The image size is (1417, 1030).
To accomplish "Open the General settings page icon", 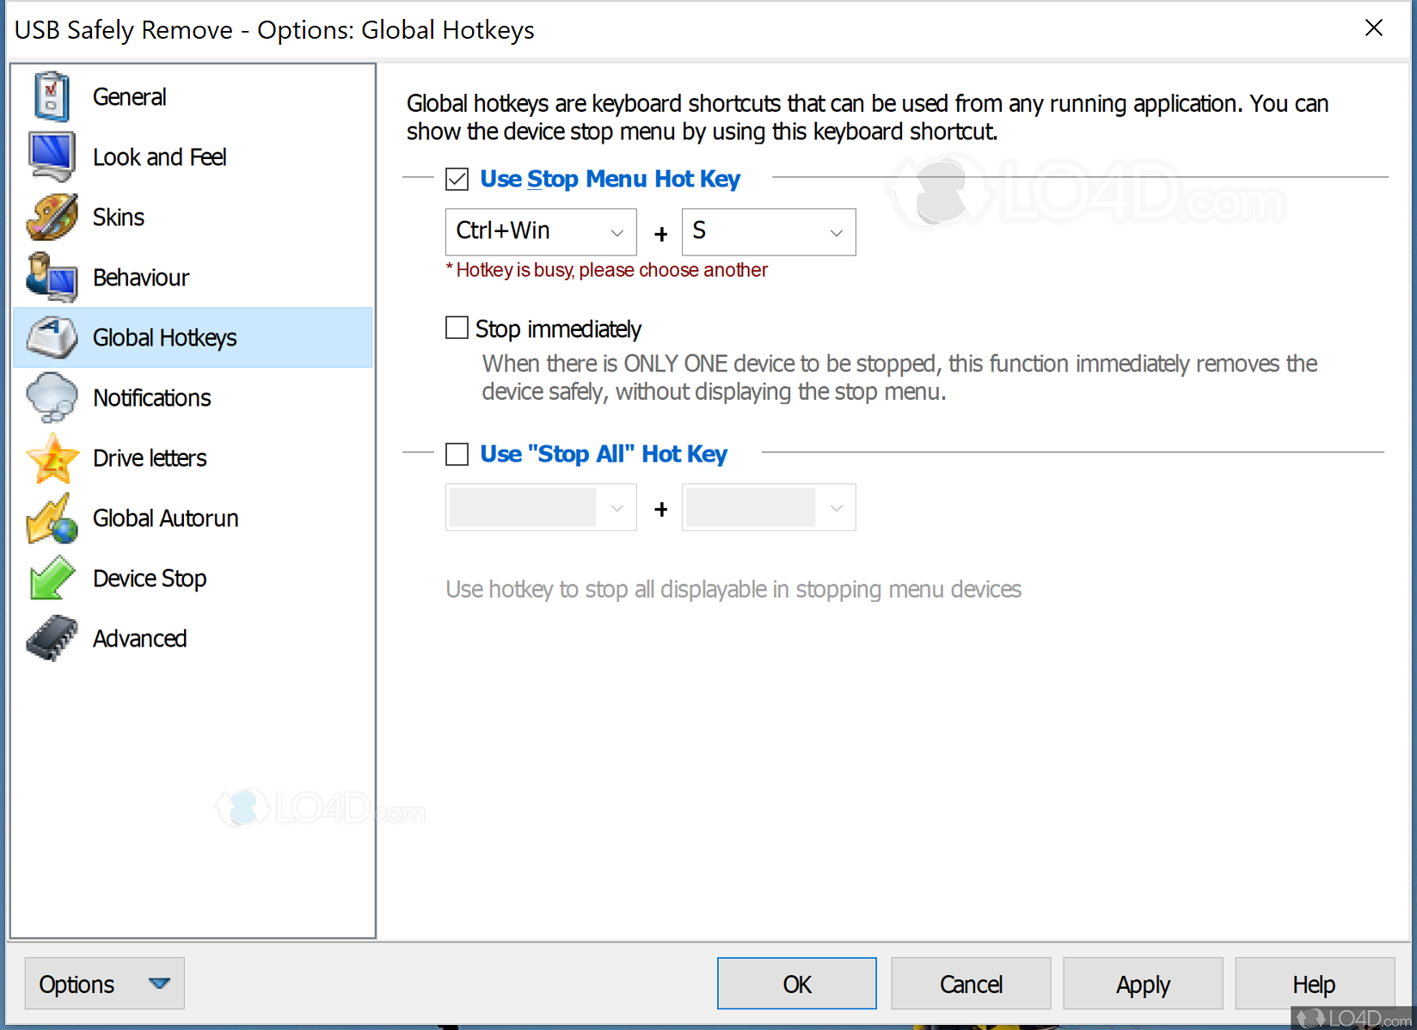I will (x=50, y=96).
